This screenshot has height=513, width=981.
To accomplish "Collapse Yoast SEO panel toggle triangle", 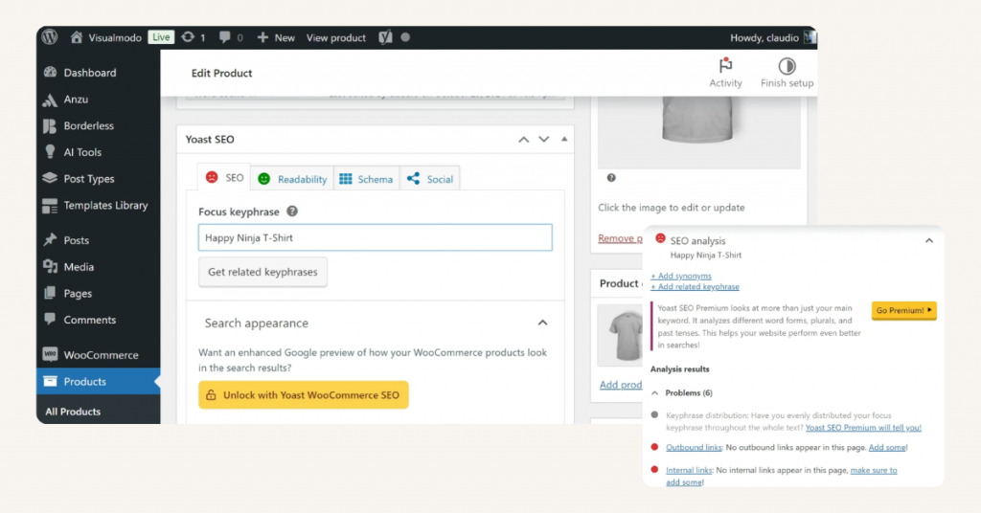I will click(x=564, y=139).
